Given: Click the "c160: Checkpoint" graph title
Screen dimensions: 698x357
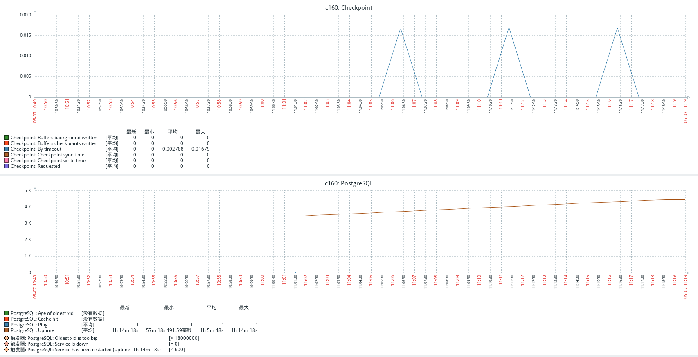Looking at the screenshot, I should 349,8.
